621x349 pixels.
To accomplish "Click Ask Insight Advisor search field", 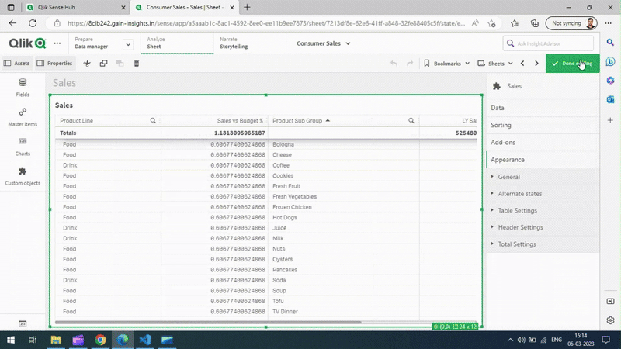I will 548,43.
